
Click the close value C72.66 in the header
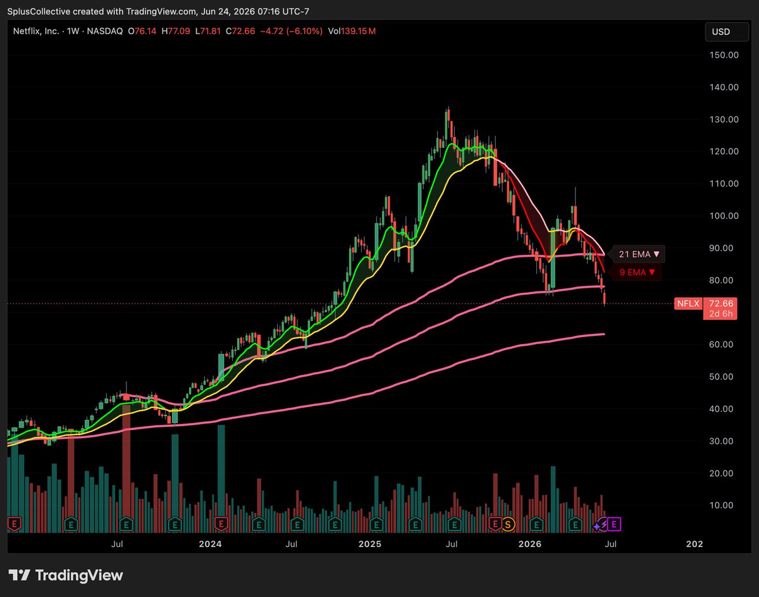click(x=241, y=31)
